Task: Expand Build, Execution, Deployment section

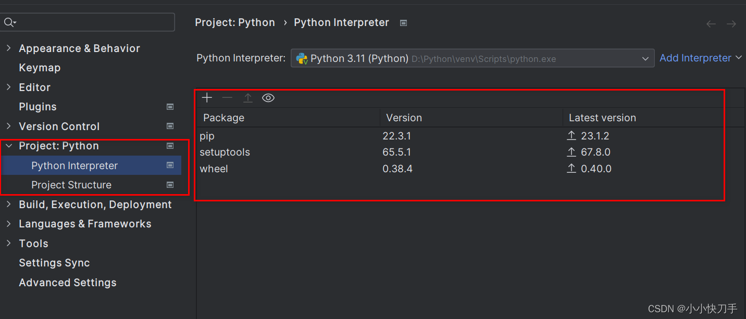Action: (8, 205)
